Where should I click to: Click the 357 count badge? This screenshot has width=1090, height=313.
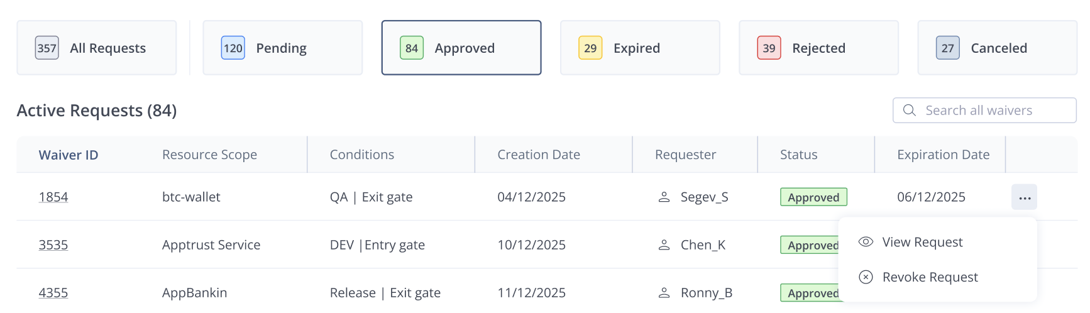[x=47, y=48]
